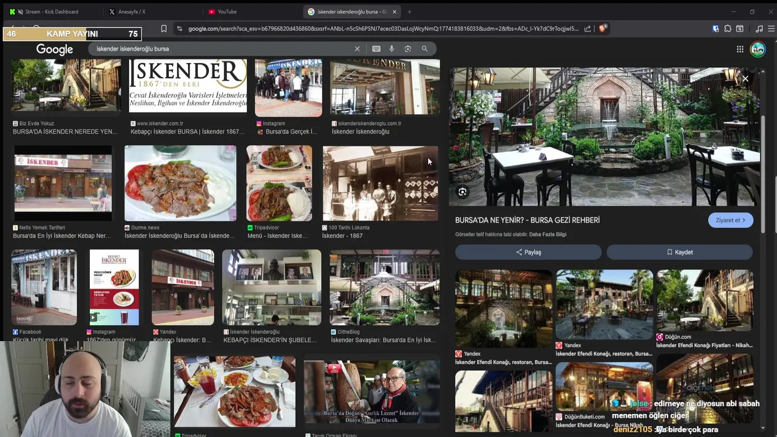Open the large courtyard preview image
777x437 pixels.
pyautogui.click(x=605, y=137)
